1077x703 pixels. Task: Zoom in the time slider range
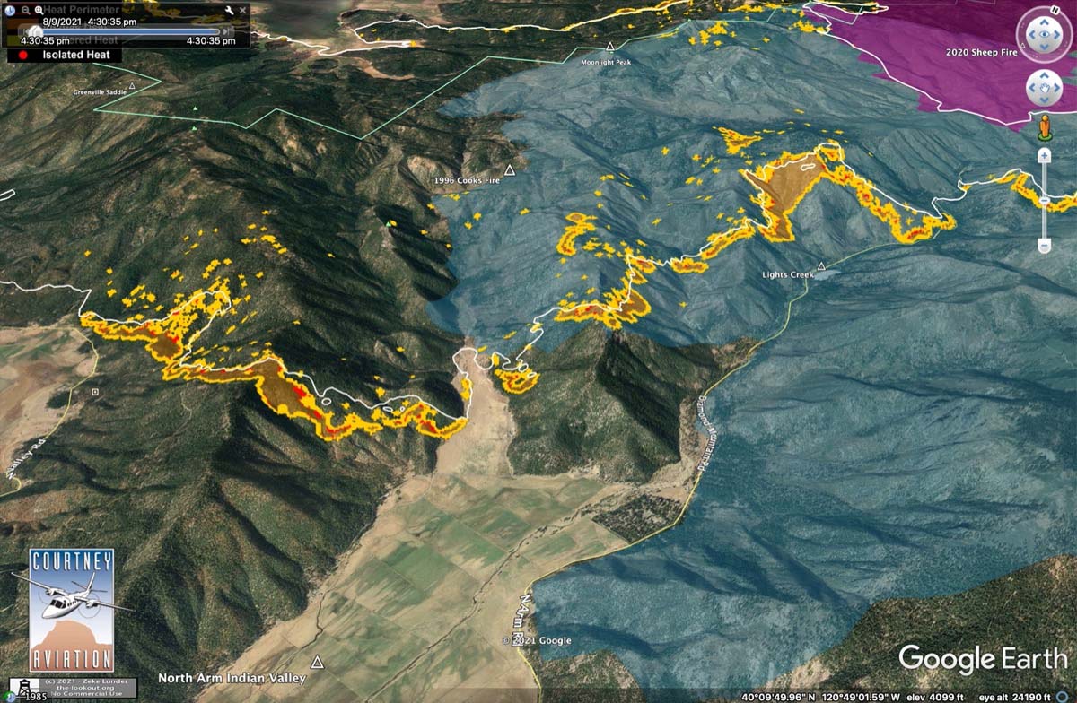click(39, 10)
